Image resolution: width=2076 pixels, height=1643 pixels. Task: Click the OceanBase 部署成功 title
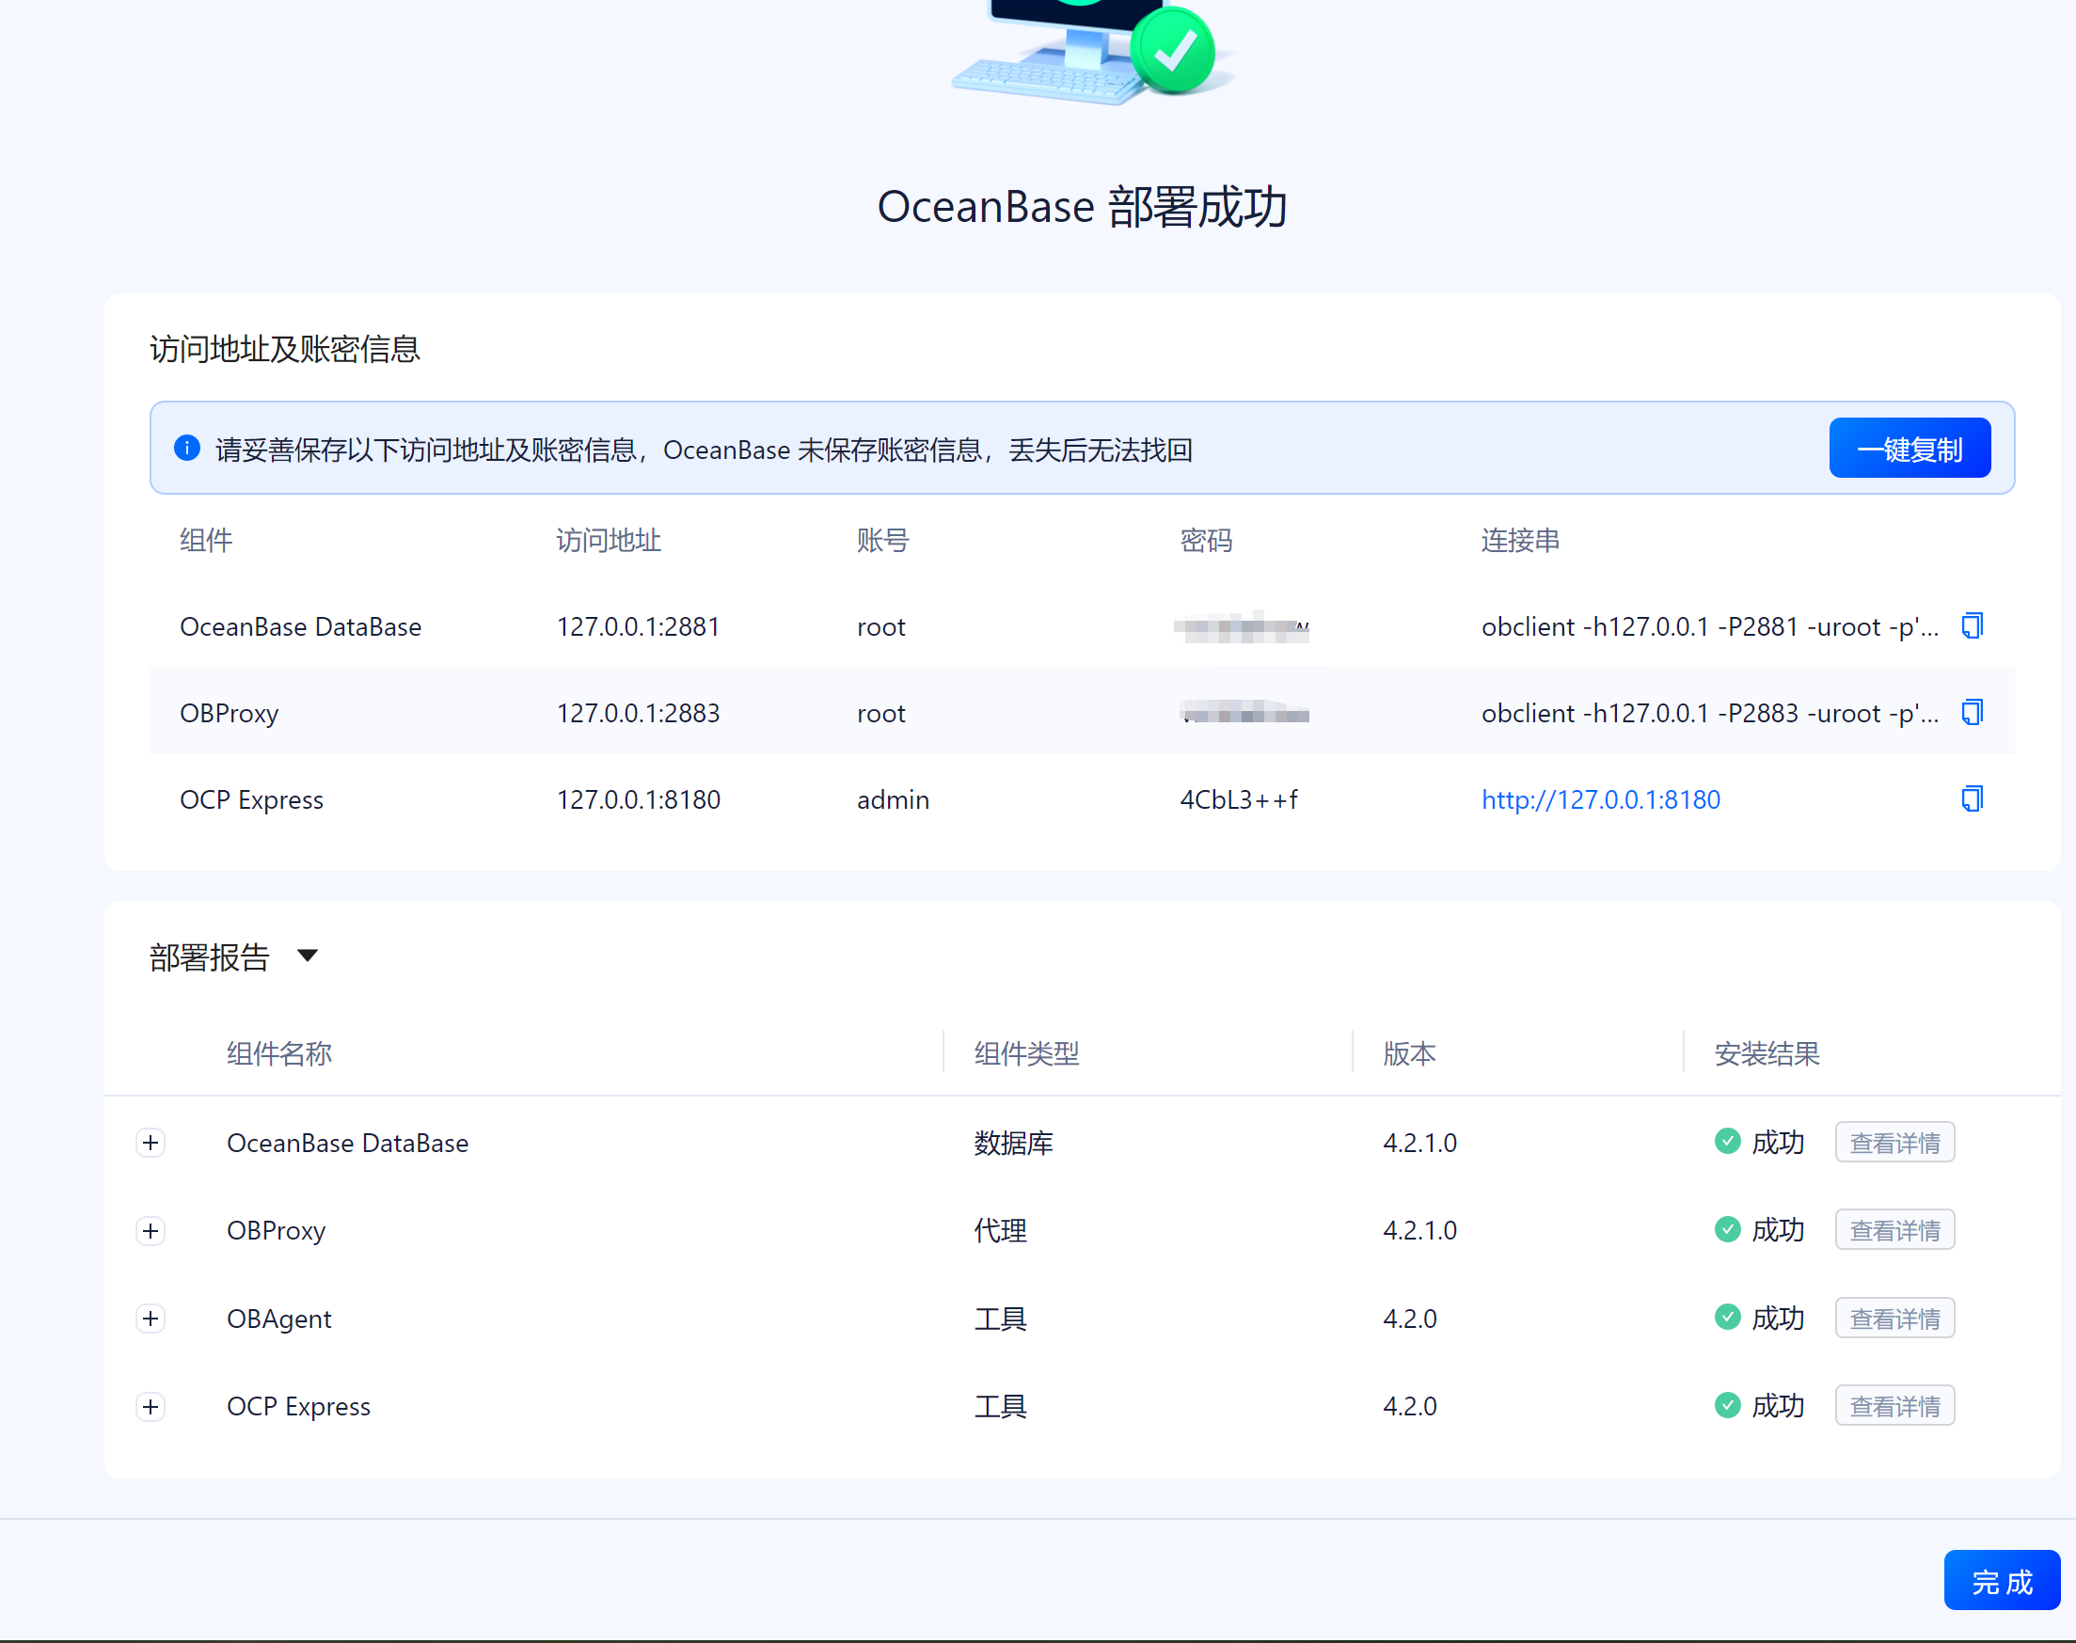click(x=1083, y=207)
